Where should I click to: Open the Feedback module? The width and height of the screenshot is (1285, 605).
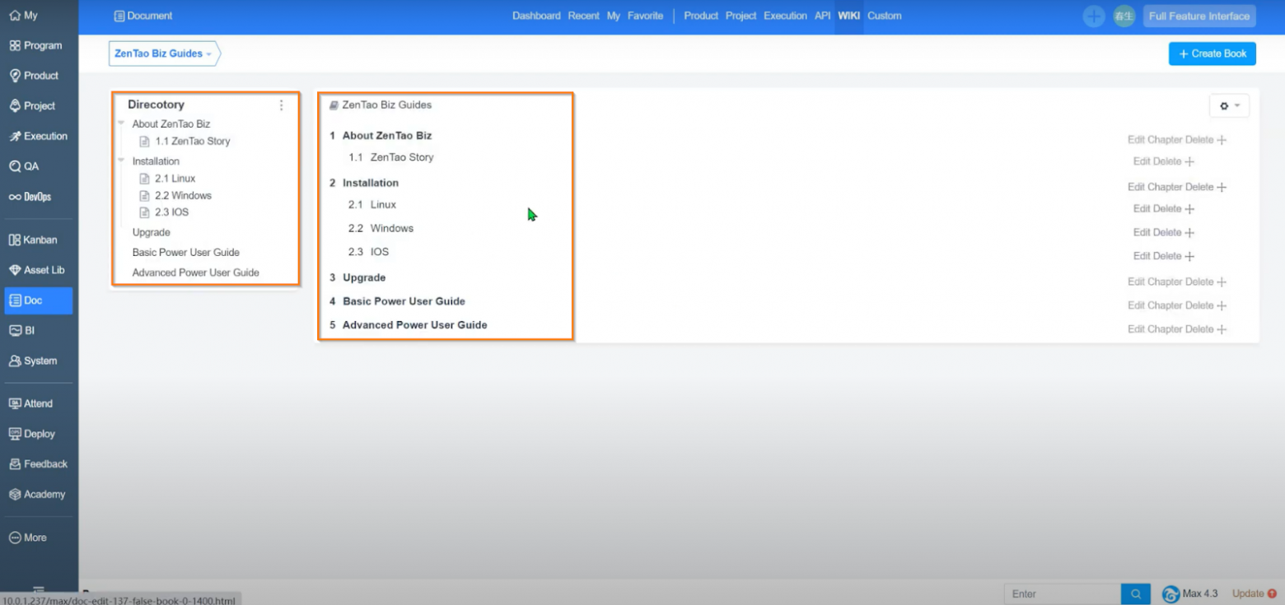(39, 464)
